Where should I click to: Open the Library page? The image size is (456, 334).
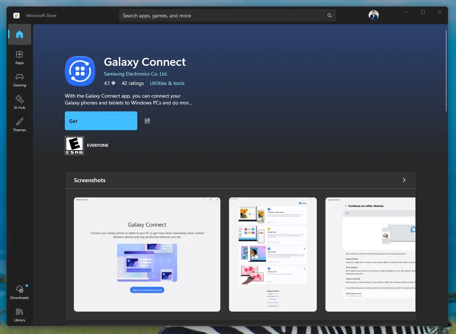pyautogui.click(x=20, y=315)
